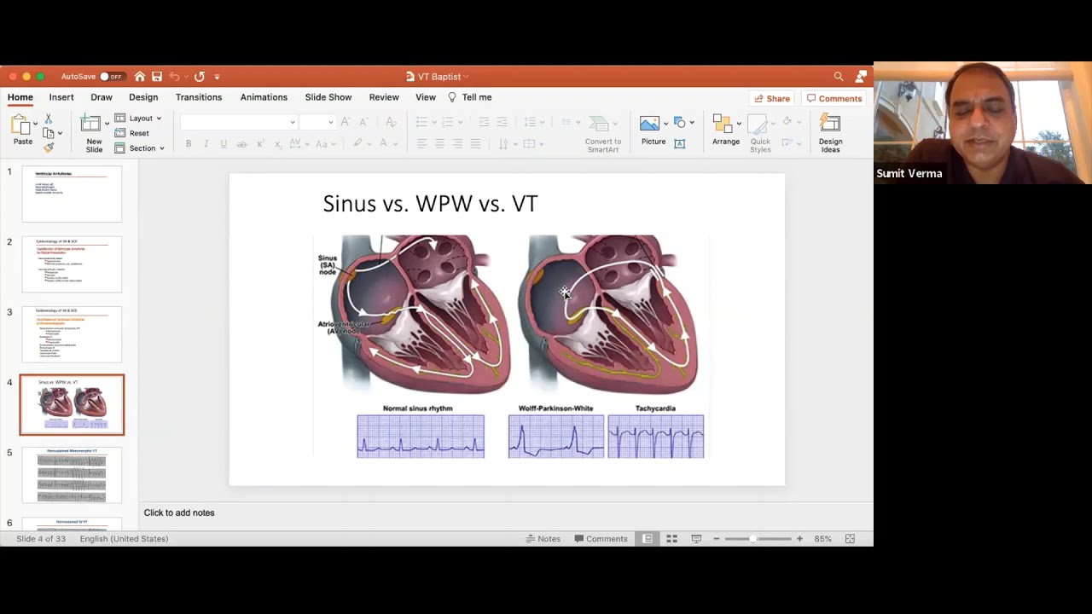This screenshot has height=614, width=1092.
Task: Click the English (United States) language indicator
Action: pyautogui.click(x=124, y=539)
